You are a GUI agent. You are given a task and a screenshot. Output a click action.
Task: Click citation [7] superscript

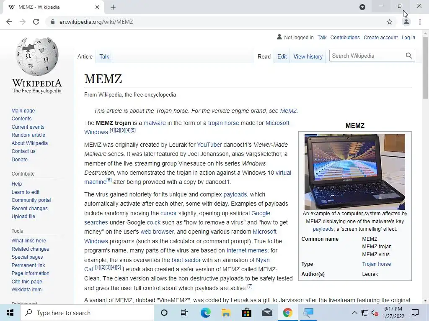point(250,286)
